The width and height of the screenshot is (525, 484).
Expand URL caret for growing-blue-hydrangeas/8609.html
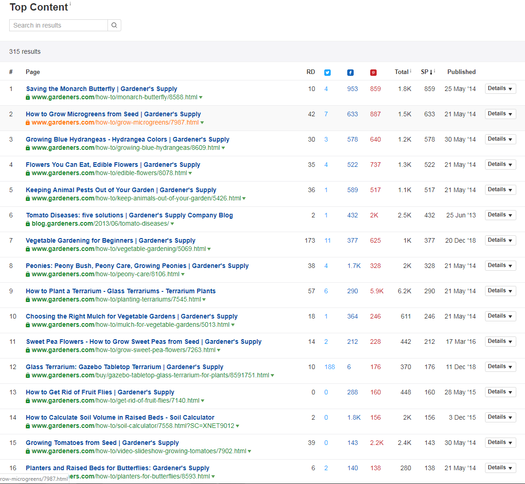(223, 148)
